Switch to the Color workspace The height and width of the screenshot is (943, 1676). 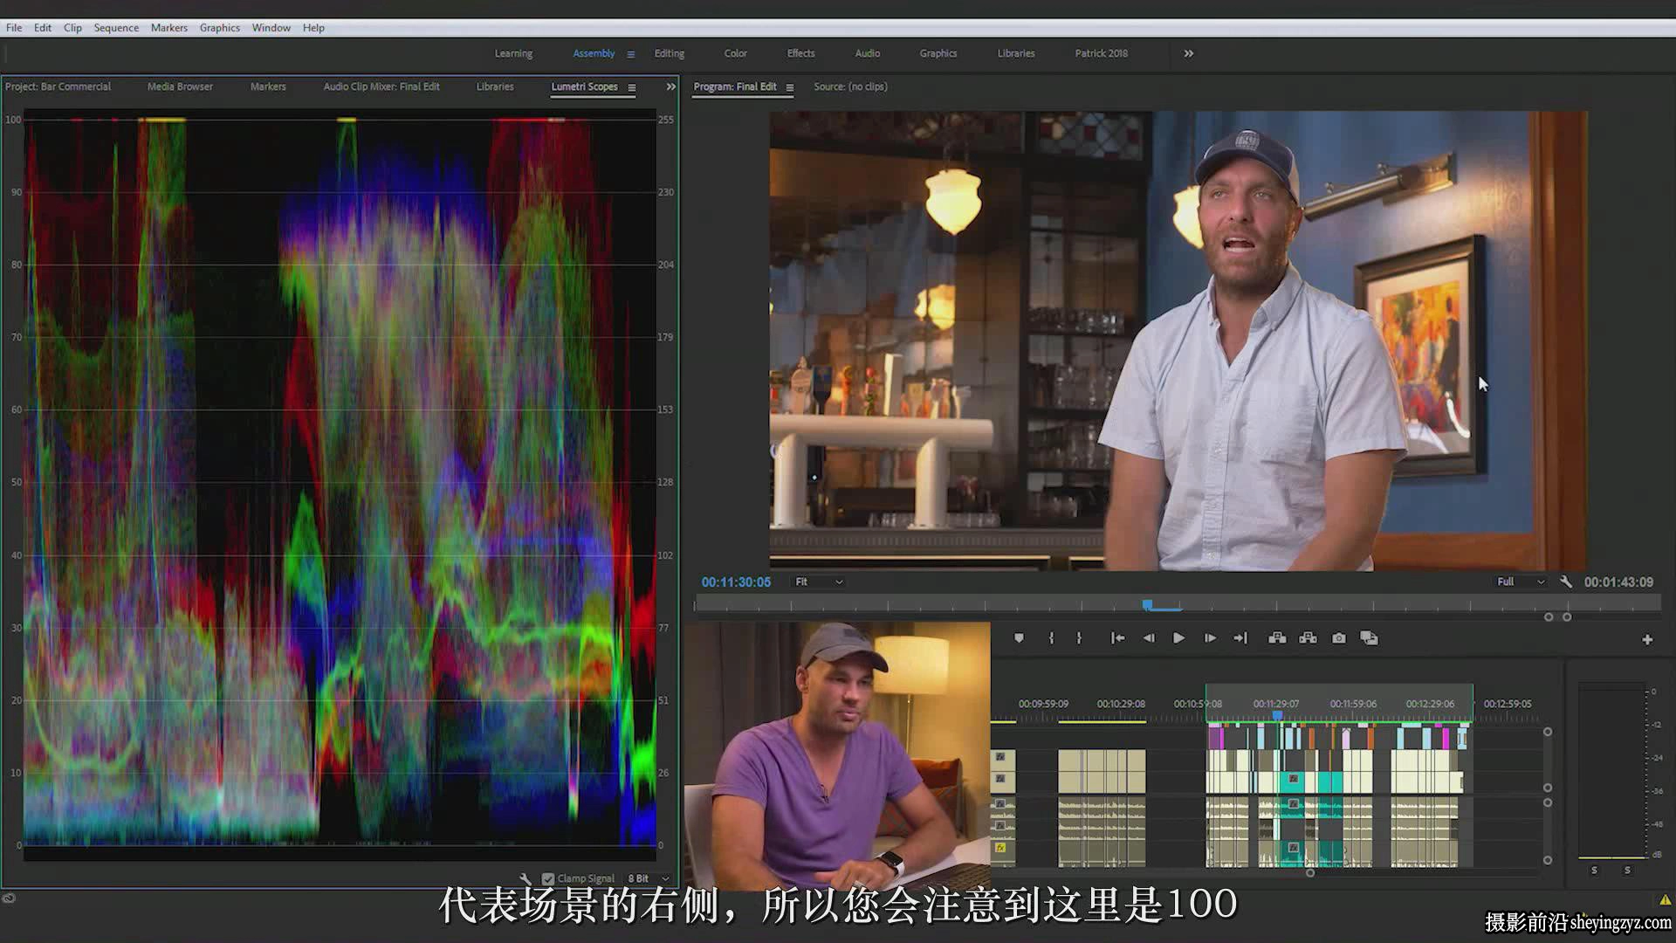735,53
